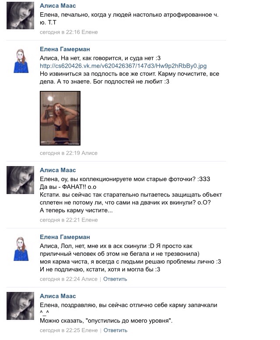
Task: Click timestamp 'сегодня в 22:21'
Action: [x=60, y=220]
